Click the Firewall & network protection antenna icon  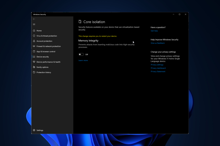coord(34,46)
